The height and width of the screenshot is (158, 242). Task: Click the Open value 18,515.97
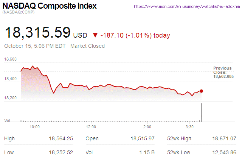[143, 139]
